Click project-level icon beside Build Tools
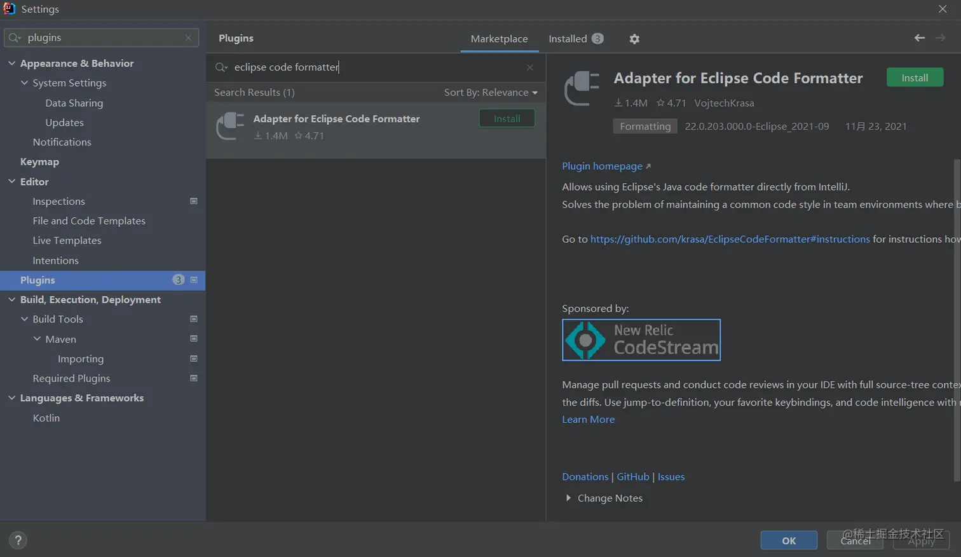Image resolution: width=961 pixels, height=557 pixels. pos(194,319)
